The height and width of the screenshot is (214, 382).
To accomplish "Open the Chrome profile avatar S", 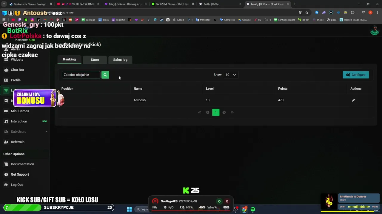I will click(x=370, y=12).
